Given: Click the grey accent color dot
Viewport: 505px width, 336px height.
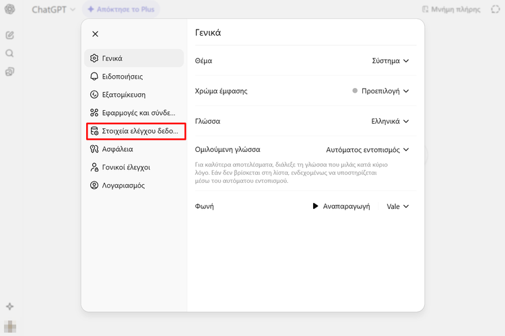Looking at the screenshot, I should [355, 91].
